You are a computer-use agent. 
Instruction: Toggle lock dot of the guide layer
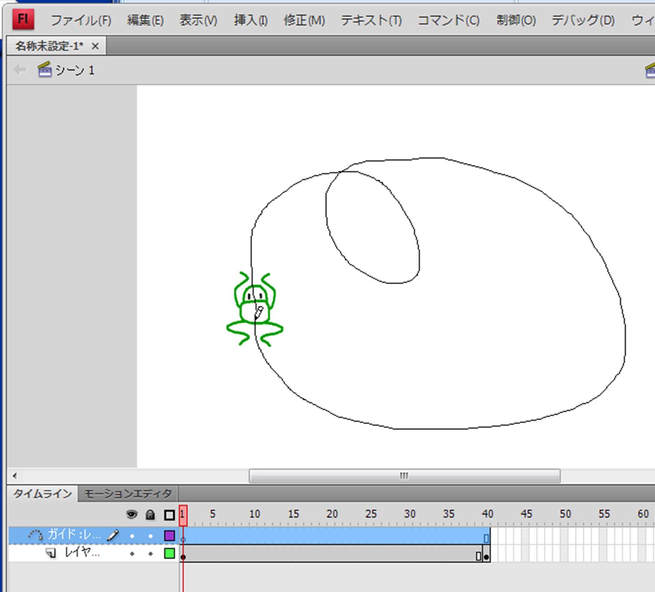click(150, 536)
